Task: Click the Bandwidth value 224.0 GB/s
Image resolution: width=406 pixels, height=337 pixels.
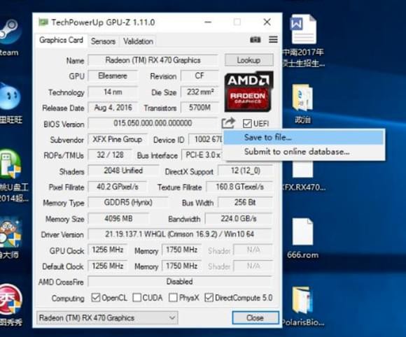Action: tap(239, 219)
